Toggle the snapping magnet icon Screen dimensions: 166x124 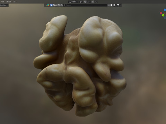(x=85, y=2)
